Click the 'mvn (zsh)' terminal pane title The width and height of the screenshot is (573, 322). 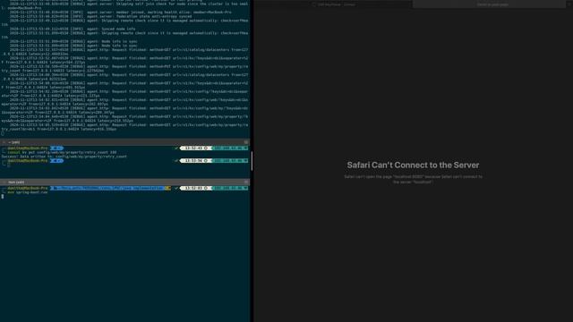[16, 182]
